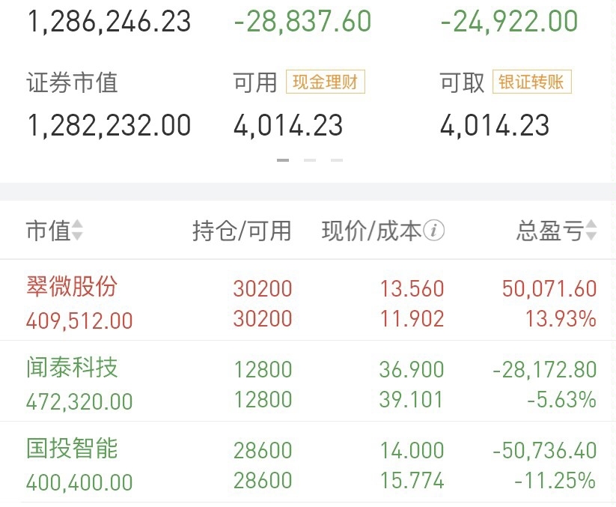616x507 pixels.
Task: Select the first page indicator dot
Action: [283, 160]
